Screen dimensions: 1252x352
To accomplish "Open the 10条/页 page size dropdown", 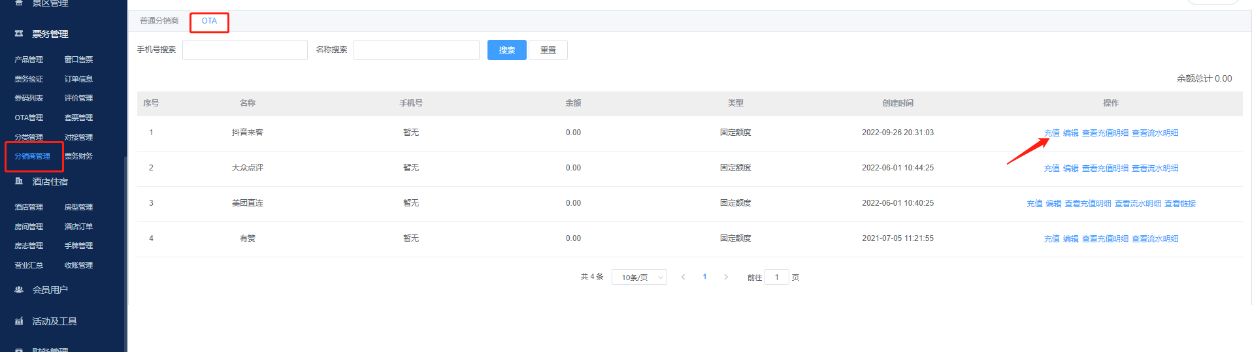I will tap(638, 278).
